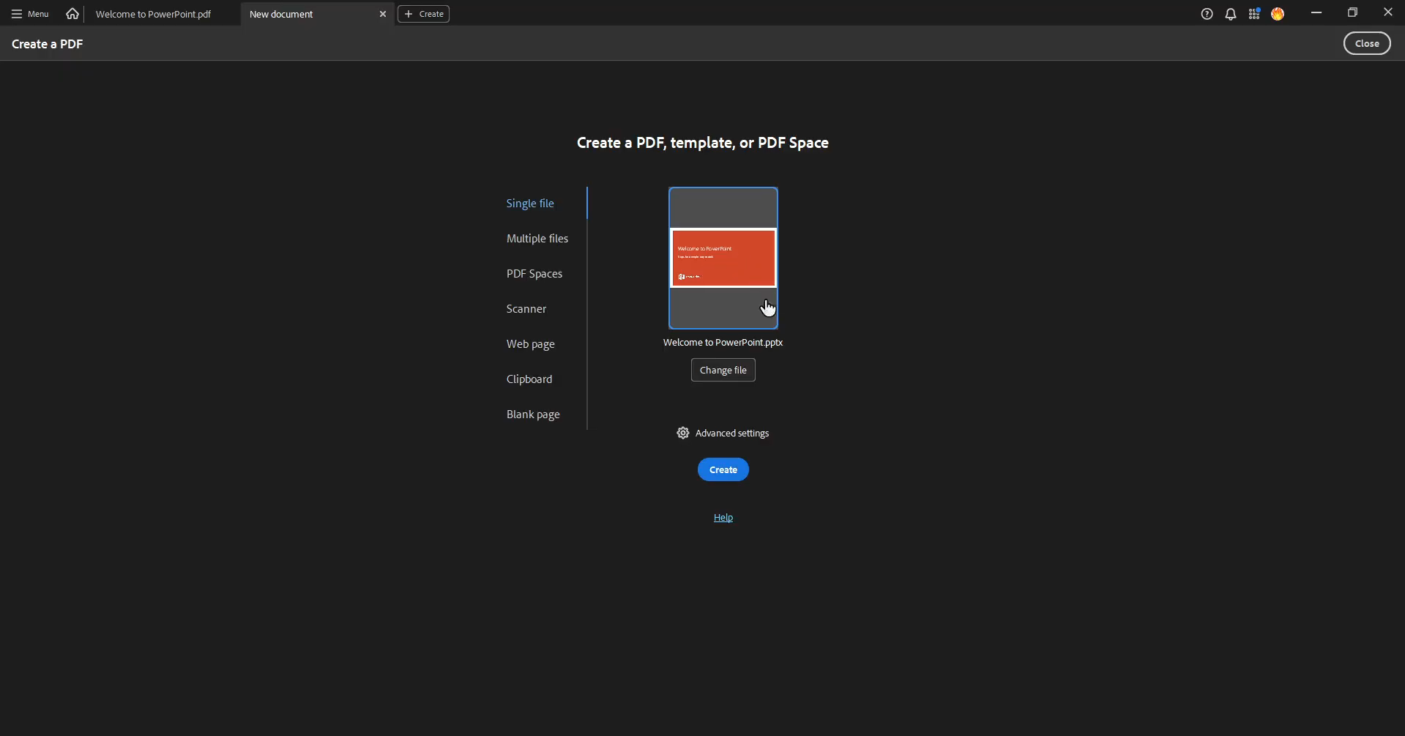Open the Help question mark icon
Screen dimensions: 1405x736
[x=1207, y=14]
